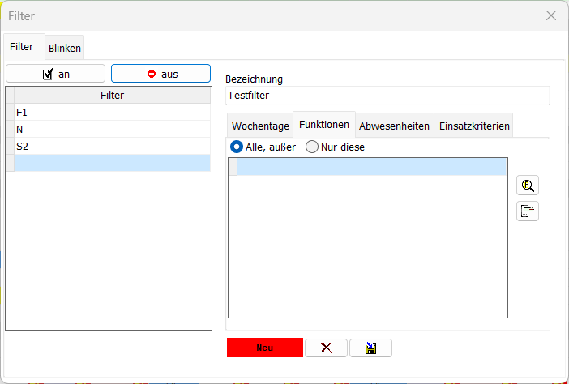Open the Einsatzkriterien tab
569x384 pixels.
474,126
